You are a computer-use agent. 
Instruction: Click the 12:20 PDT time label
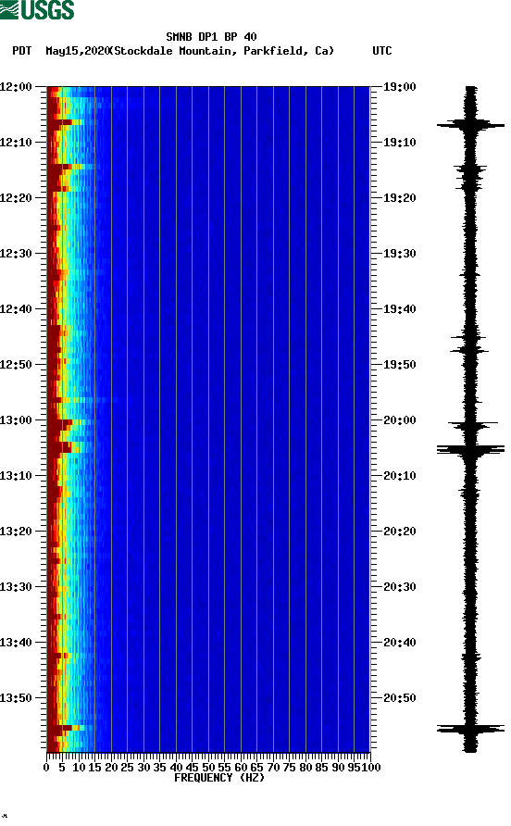(17, 198)
